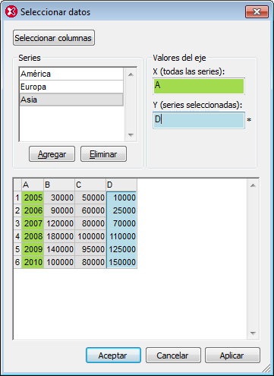
Task: Close the Seleccionar datos dialog
Action: pos(257,12)
